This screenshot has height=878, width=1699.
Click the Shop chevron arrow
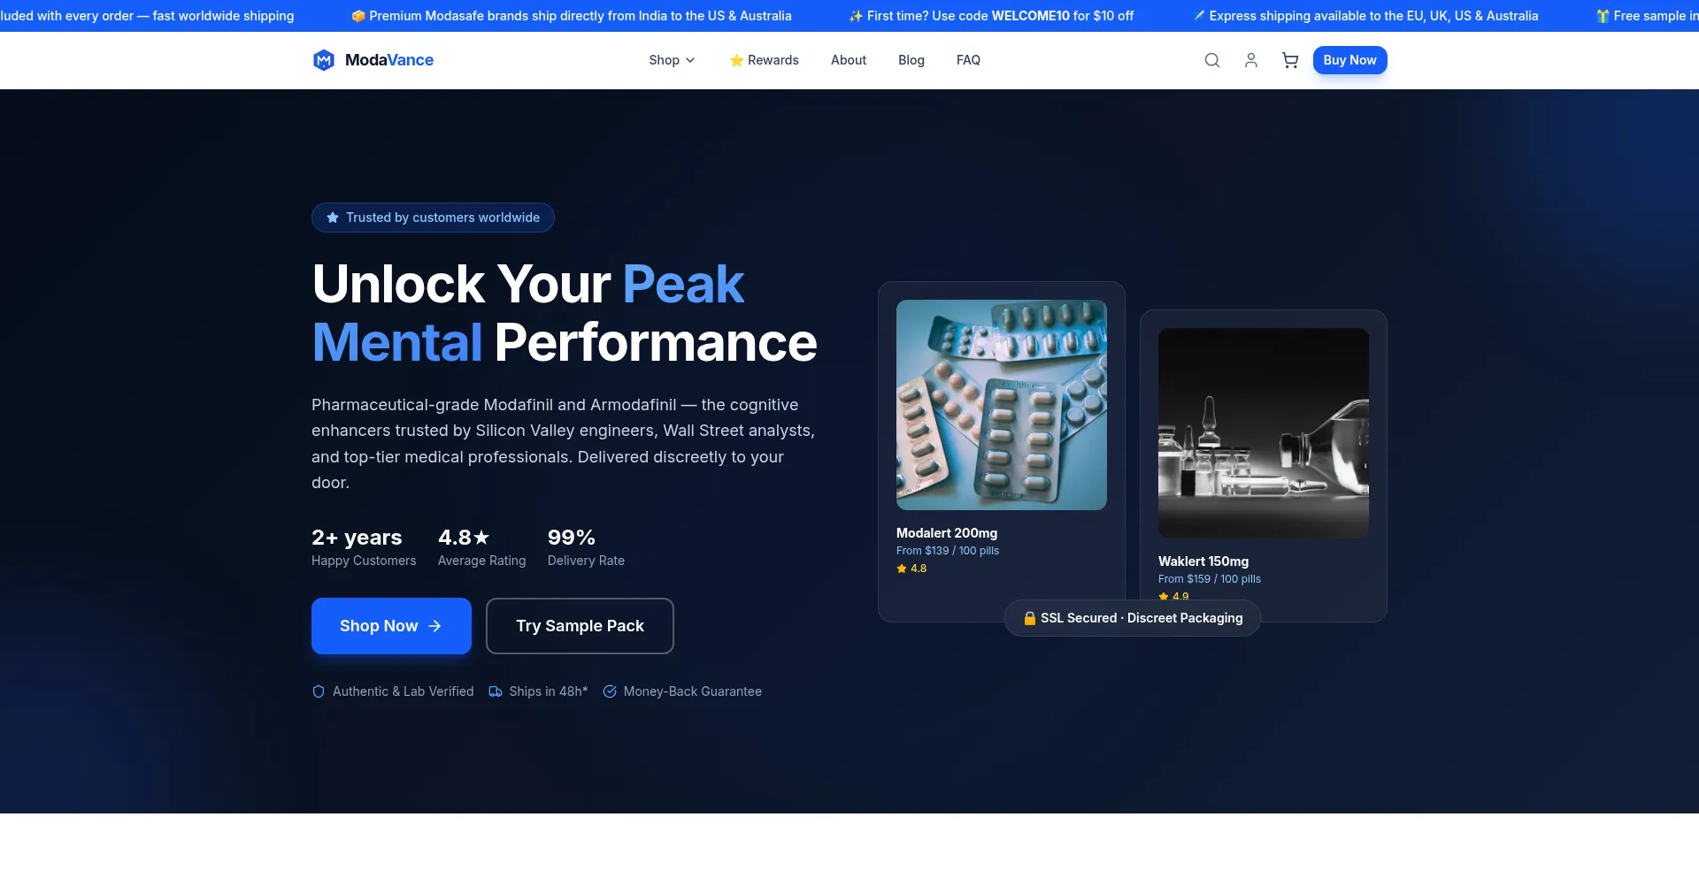(690, 60)
